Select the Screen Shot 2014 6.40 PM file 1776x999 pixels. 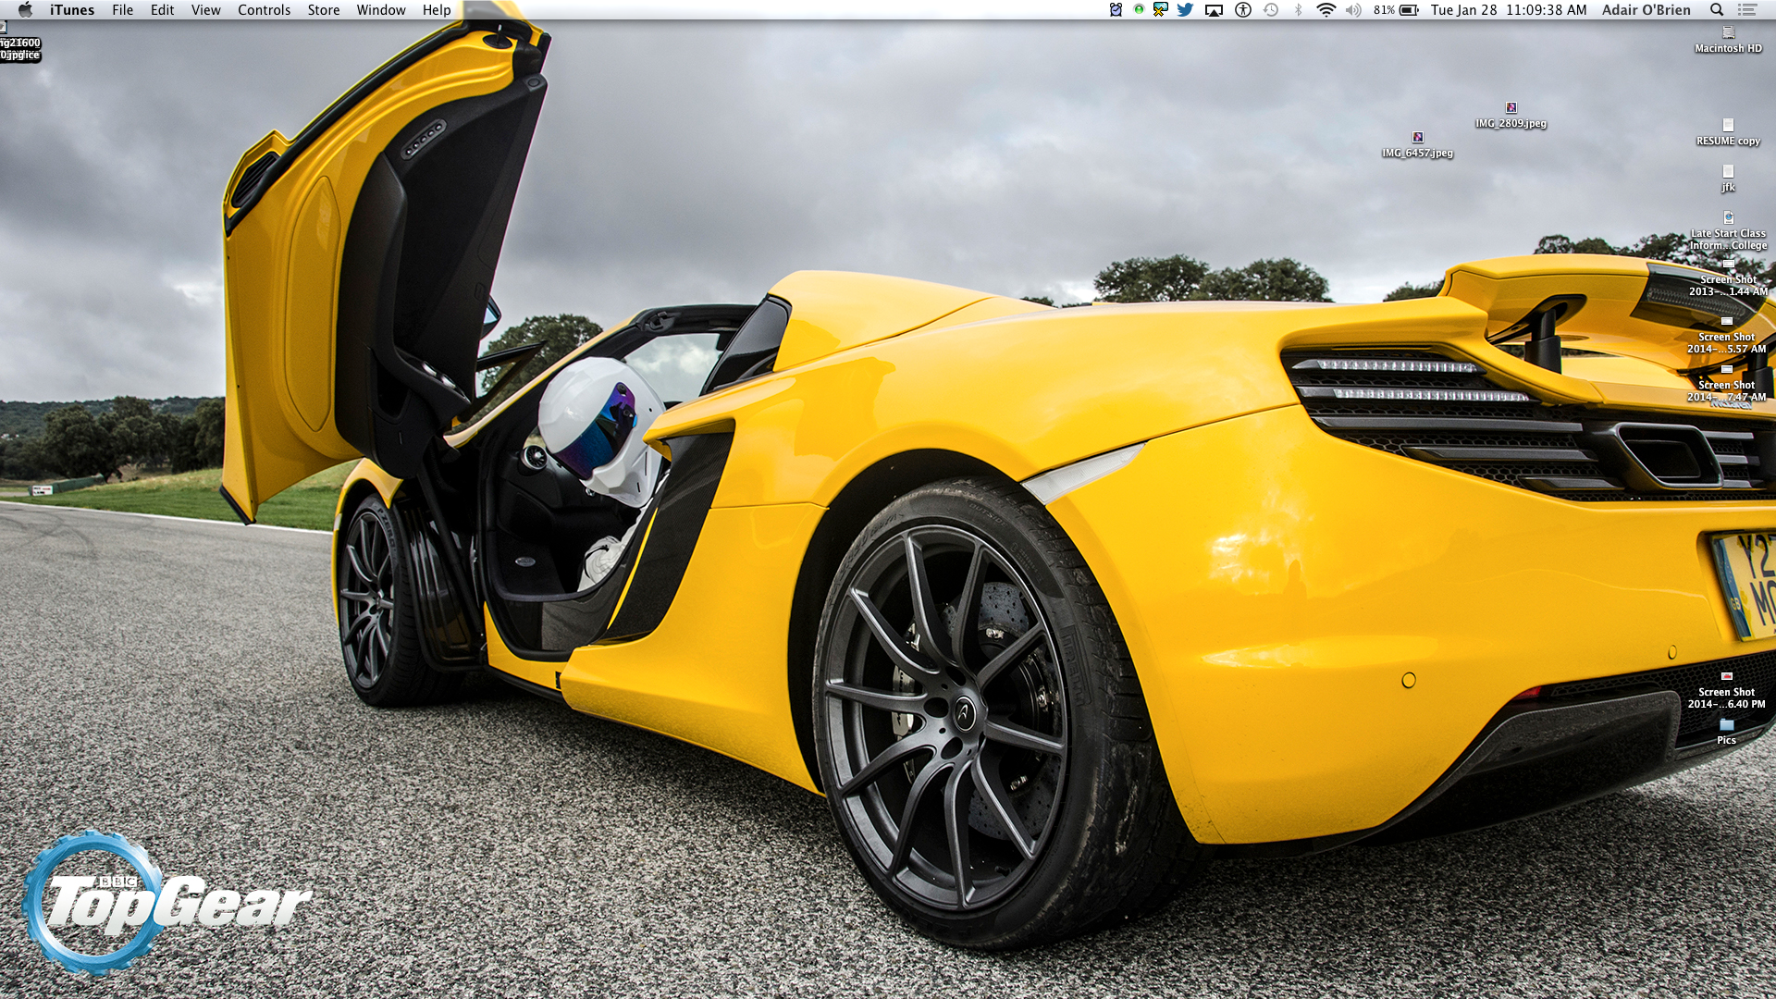1726,691
